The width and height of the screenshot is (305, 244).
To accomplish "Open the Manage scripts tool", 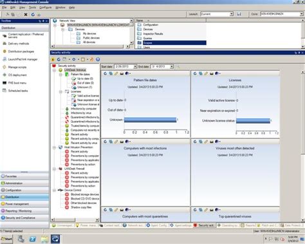I will tap(15, 67).
